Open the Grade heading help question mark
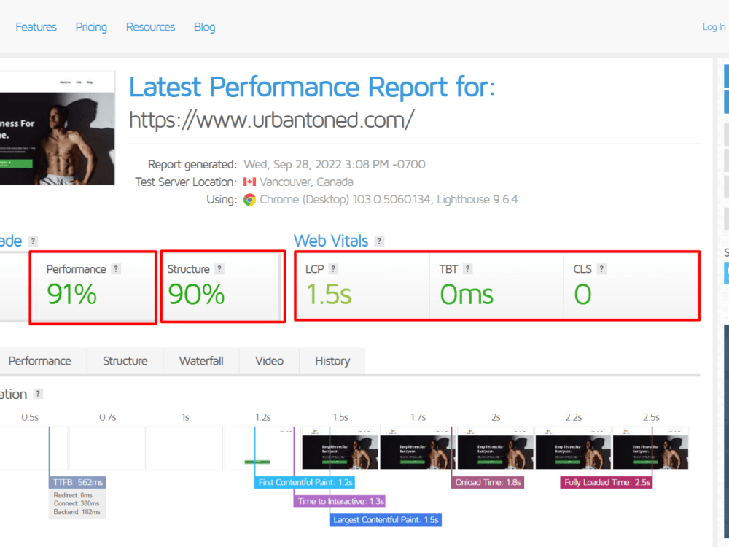The height and width of the screenshot is (547, 729). pos(33,241)
